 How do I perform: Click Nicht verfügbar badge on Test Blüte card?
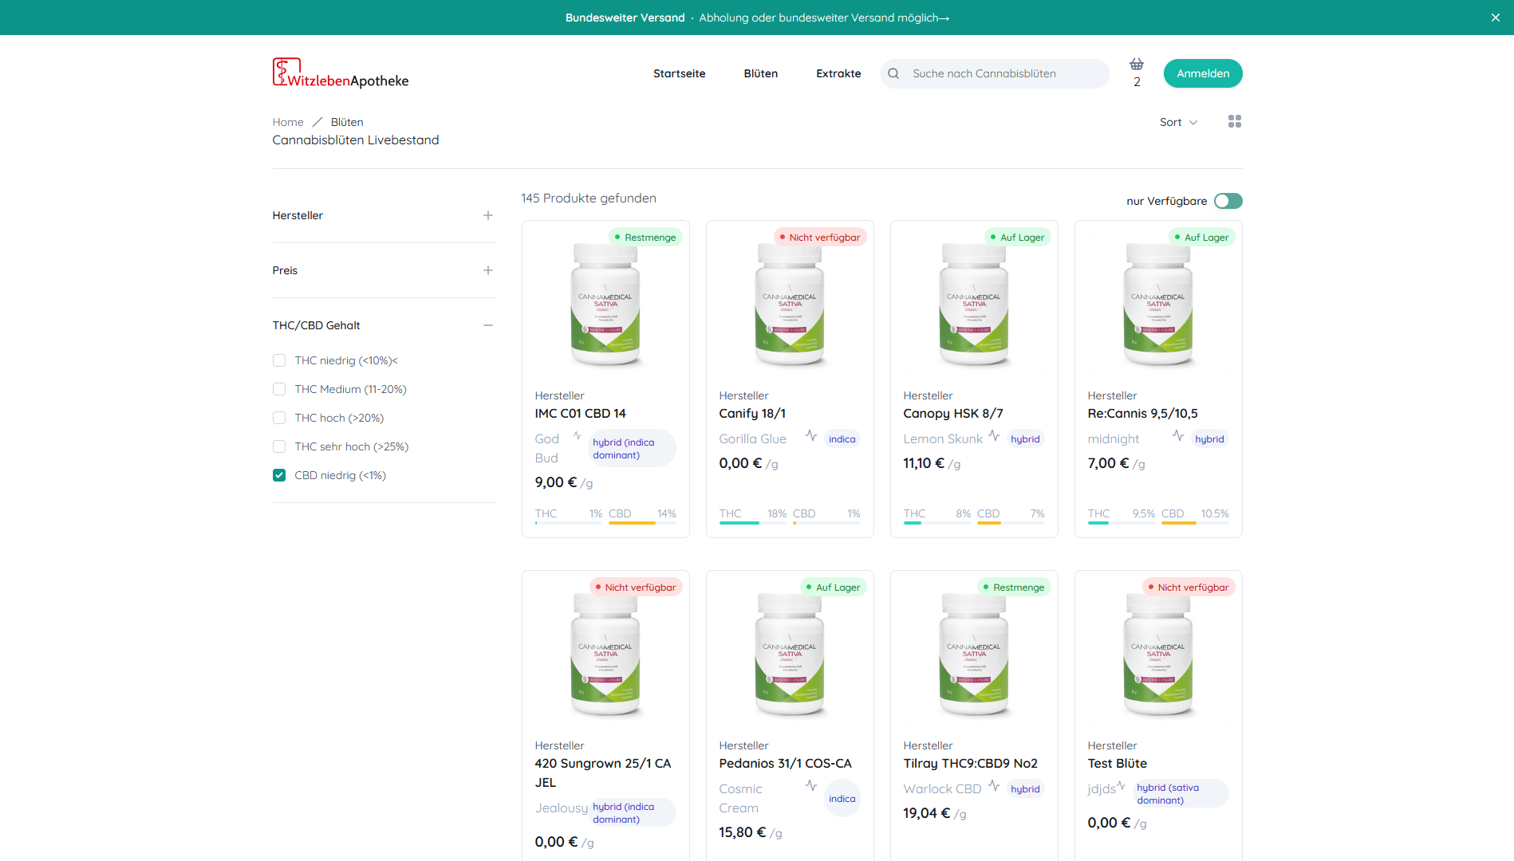click(x=1189, y=587)
